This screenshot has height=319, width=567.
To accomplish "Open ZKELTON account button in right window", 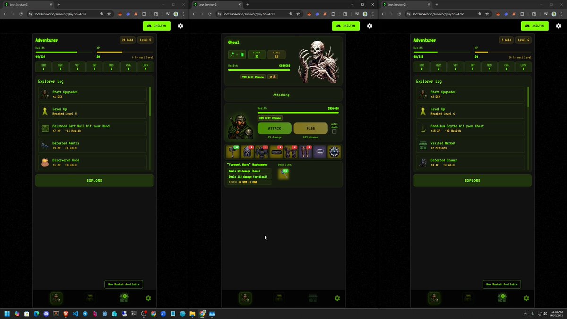I will pyautogui.click(x=534, y=26).
